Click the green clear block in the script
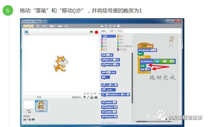This screenshot has width=209, height=127. tap(141, 54)
